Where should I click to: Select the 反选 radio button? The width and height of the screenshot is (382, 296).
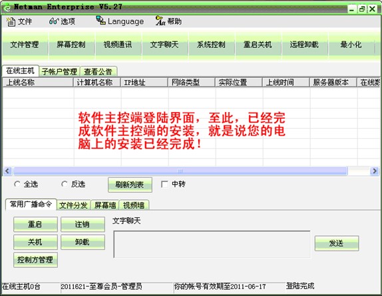pos(65,184)
